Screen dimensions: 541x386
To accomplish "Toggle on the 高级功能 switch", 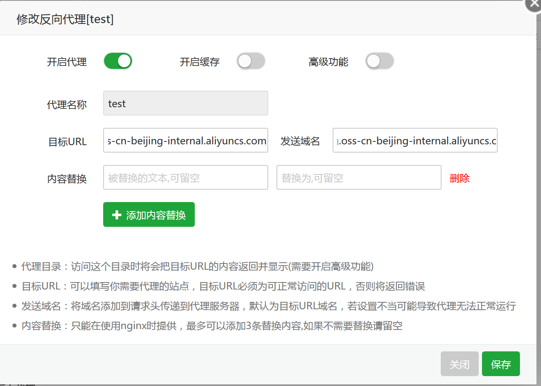I will [380, 61].
